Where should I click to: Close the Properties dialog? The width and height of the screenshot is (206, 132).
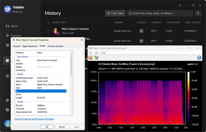click(82, 40)
